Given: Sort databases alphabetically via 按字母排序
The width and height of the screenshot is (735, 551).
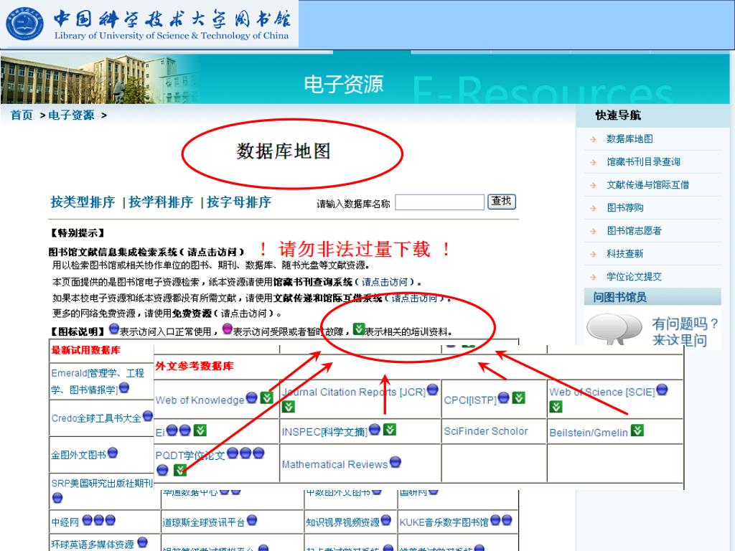Looking at the screenshot, I should pyautogui.click(x=238, y=202).
